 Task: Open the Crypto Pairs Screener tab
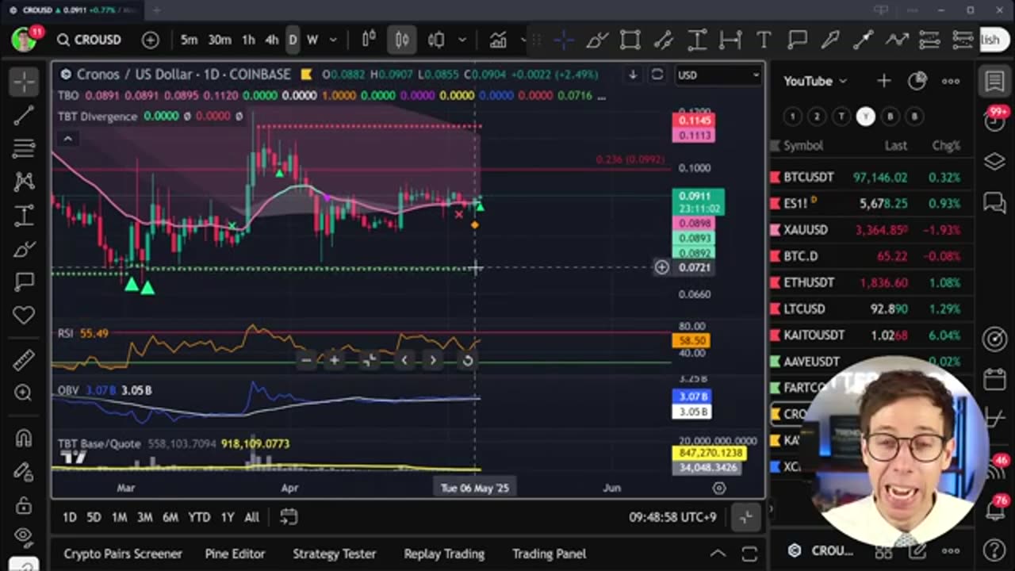point(123,554)
